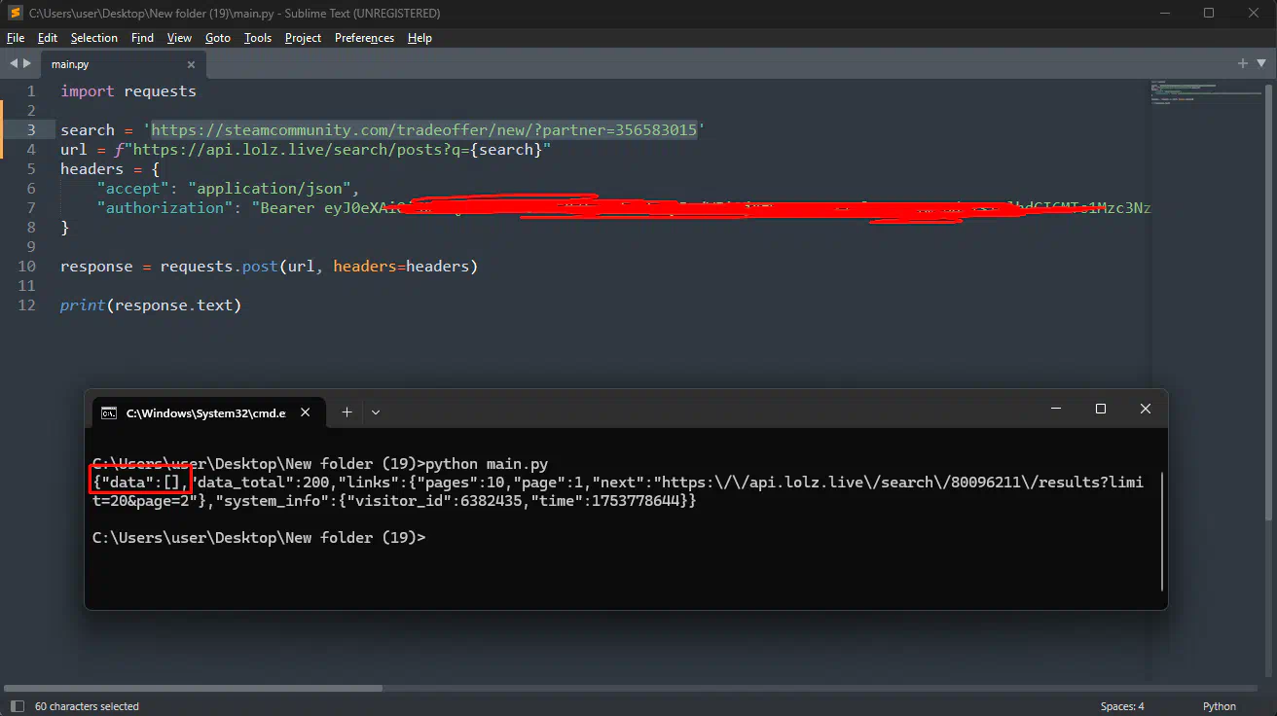Go to next tab with right arrow

[27, 63]
